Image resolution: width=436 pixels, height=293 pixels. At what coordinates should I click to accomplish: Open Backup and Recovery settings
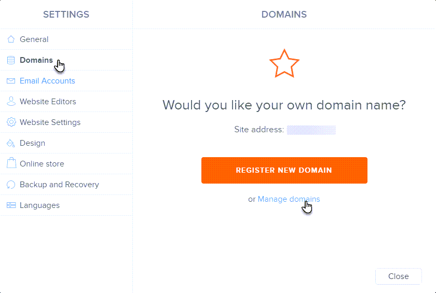(59, 185)
